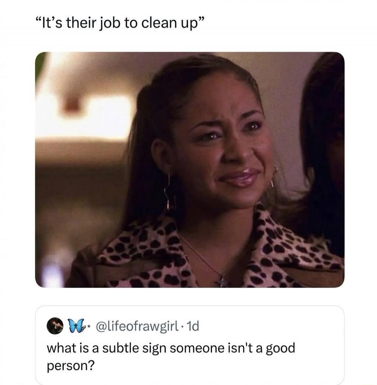Click the blue butterfly emoji in display name

(75, 326)
